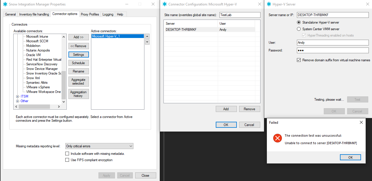Click OK in Connector Configuration window

click(226, 125)
